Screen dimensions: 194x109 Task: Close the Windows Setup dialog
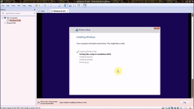click(x=157, y=28)
